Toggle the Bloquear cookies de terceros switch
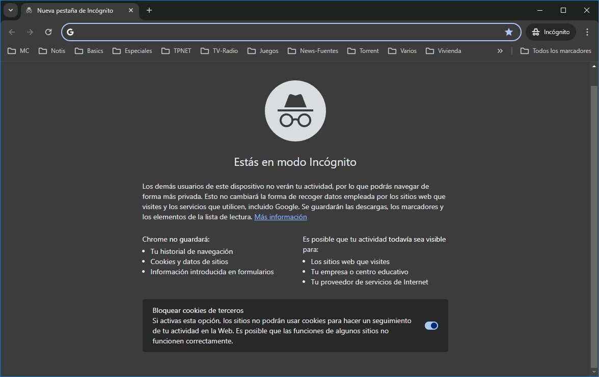Viewport: 599px width, 377px height. coord(431,325)
